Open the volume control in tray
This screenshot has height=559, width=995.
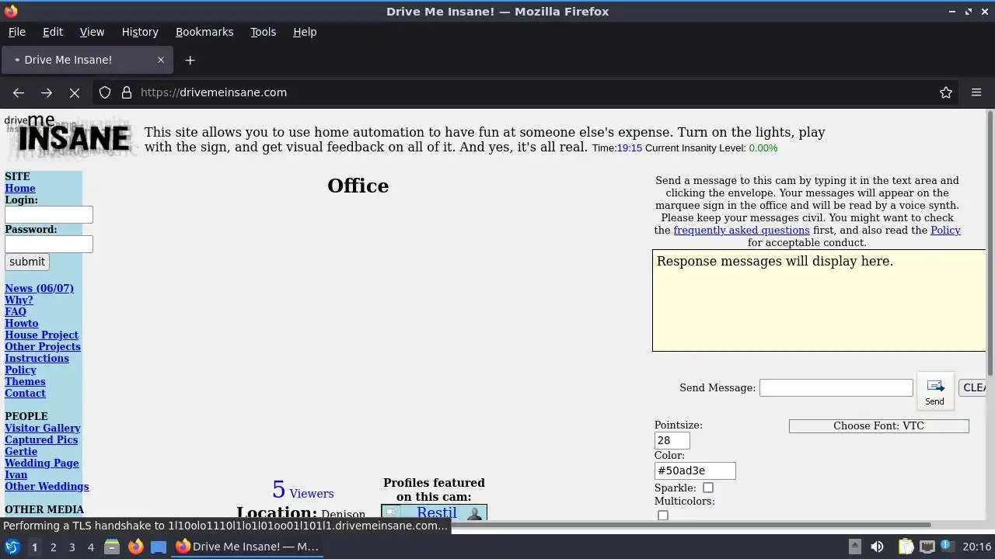(x=878, y=547)
